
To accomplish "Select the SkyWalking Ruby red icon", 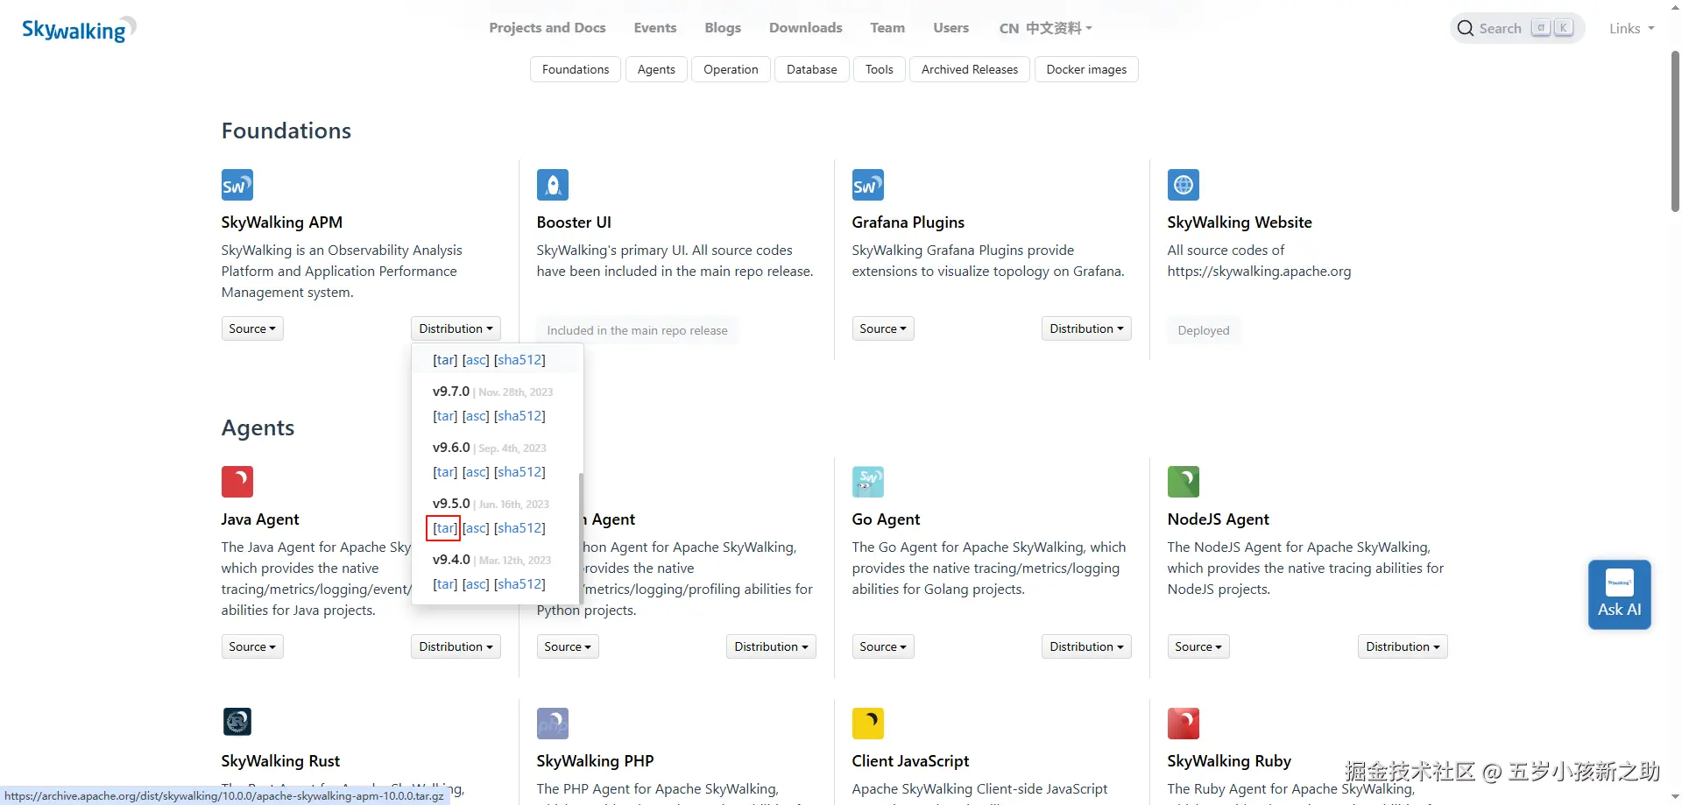I will coord(1184,724).
